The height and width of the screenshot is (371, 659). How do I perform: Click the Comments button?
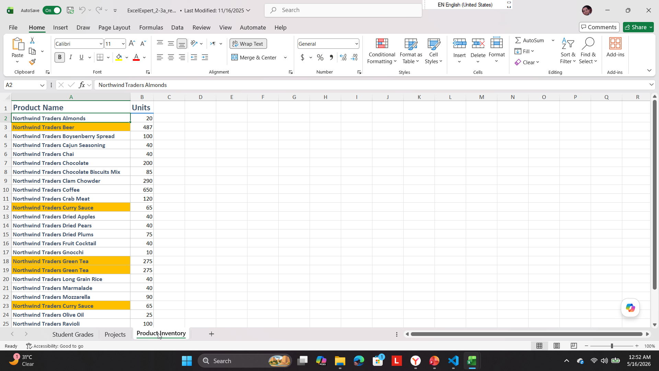[x=599, y=27]
